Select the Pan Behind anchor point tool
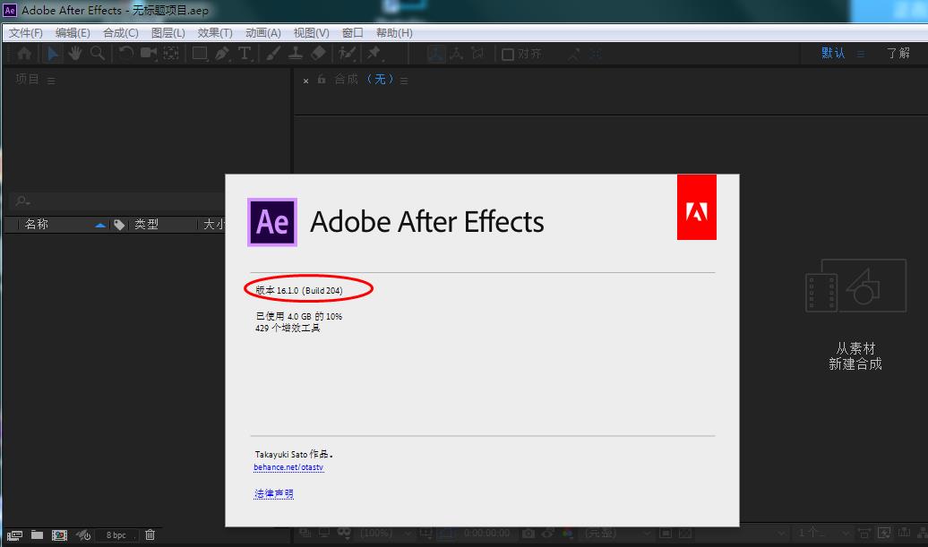Viewport: 928px width, 547px height. point(171,54)
